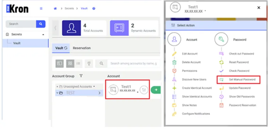Choose Check out Password
Image resolution: width=268 pixels, height=129 pixels.
pyautogui.click(x=241, y=54)
